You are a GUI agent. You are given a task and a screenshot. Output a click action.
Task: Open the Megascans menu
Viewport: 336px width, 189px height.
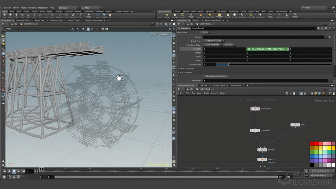[43, 8]
